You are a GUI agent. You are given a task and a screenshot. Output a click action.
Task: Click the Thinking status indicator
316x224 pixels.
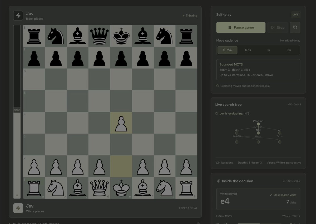tap(190, 16)
